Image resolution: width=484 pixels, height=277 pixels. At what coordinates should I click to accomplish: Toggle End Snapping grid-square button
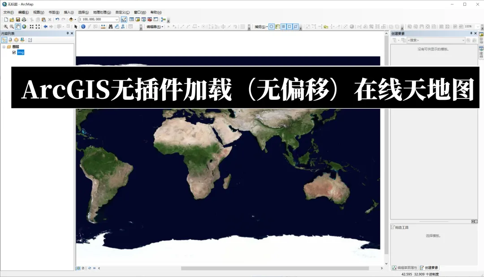pos(283,26)
